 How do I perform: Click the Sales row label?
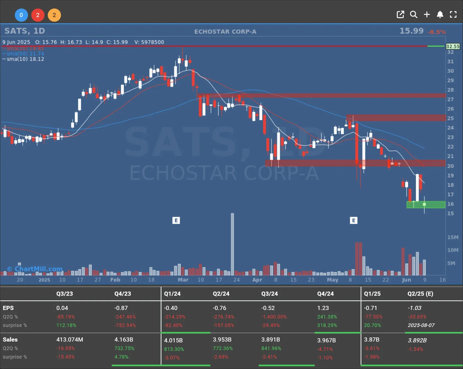pyautogui.click(x=10, y=340)
